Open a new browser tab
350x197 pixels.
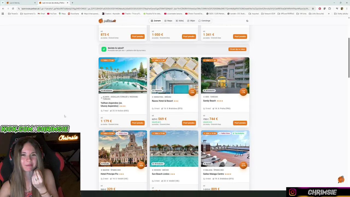tap(72, 3)
